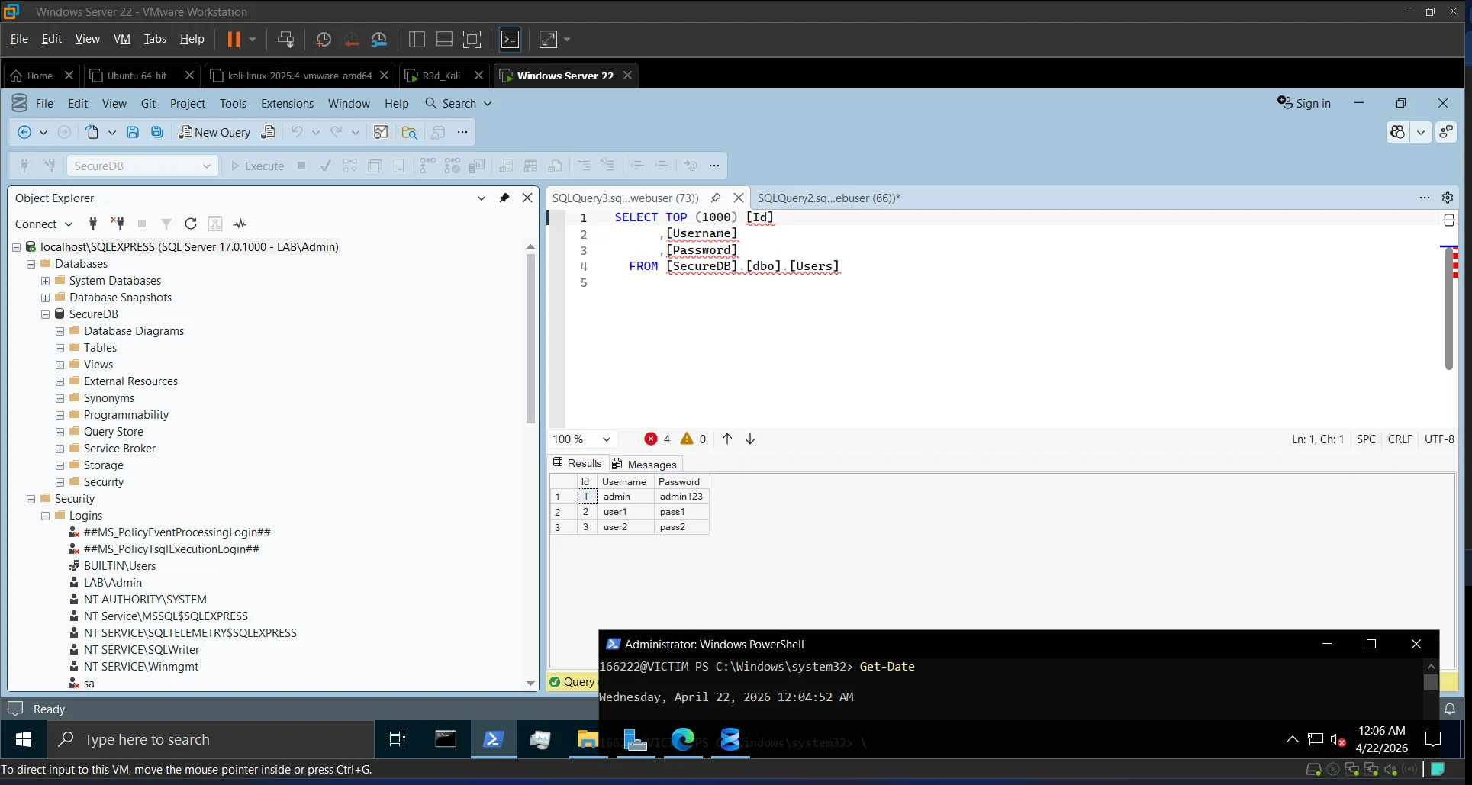Click VMware full screen icon
Image resolution: width=1472 pixels, height=785 pixels.
pyautogui.click(x=472, y=39)
